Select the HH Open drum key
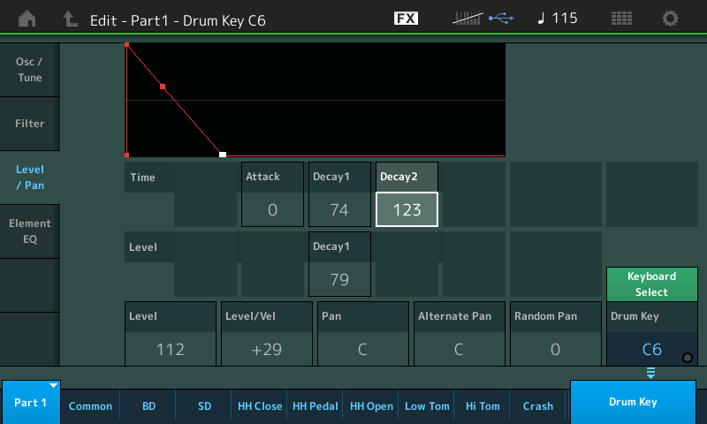The width and height of the screenshot is (707, 424). pos(371,406)
